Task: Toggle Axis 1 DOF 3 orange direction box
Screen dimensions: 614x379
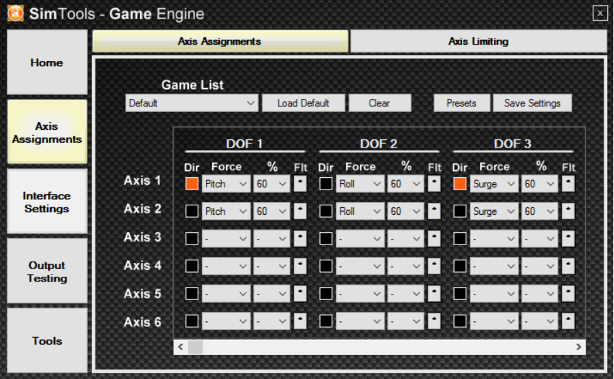Action: click(x=460, y=184)
